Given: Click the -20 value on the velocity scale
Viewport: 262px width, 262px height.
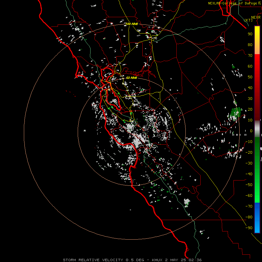Looking at the screenshot, I should [x=249, y=152].
